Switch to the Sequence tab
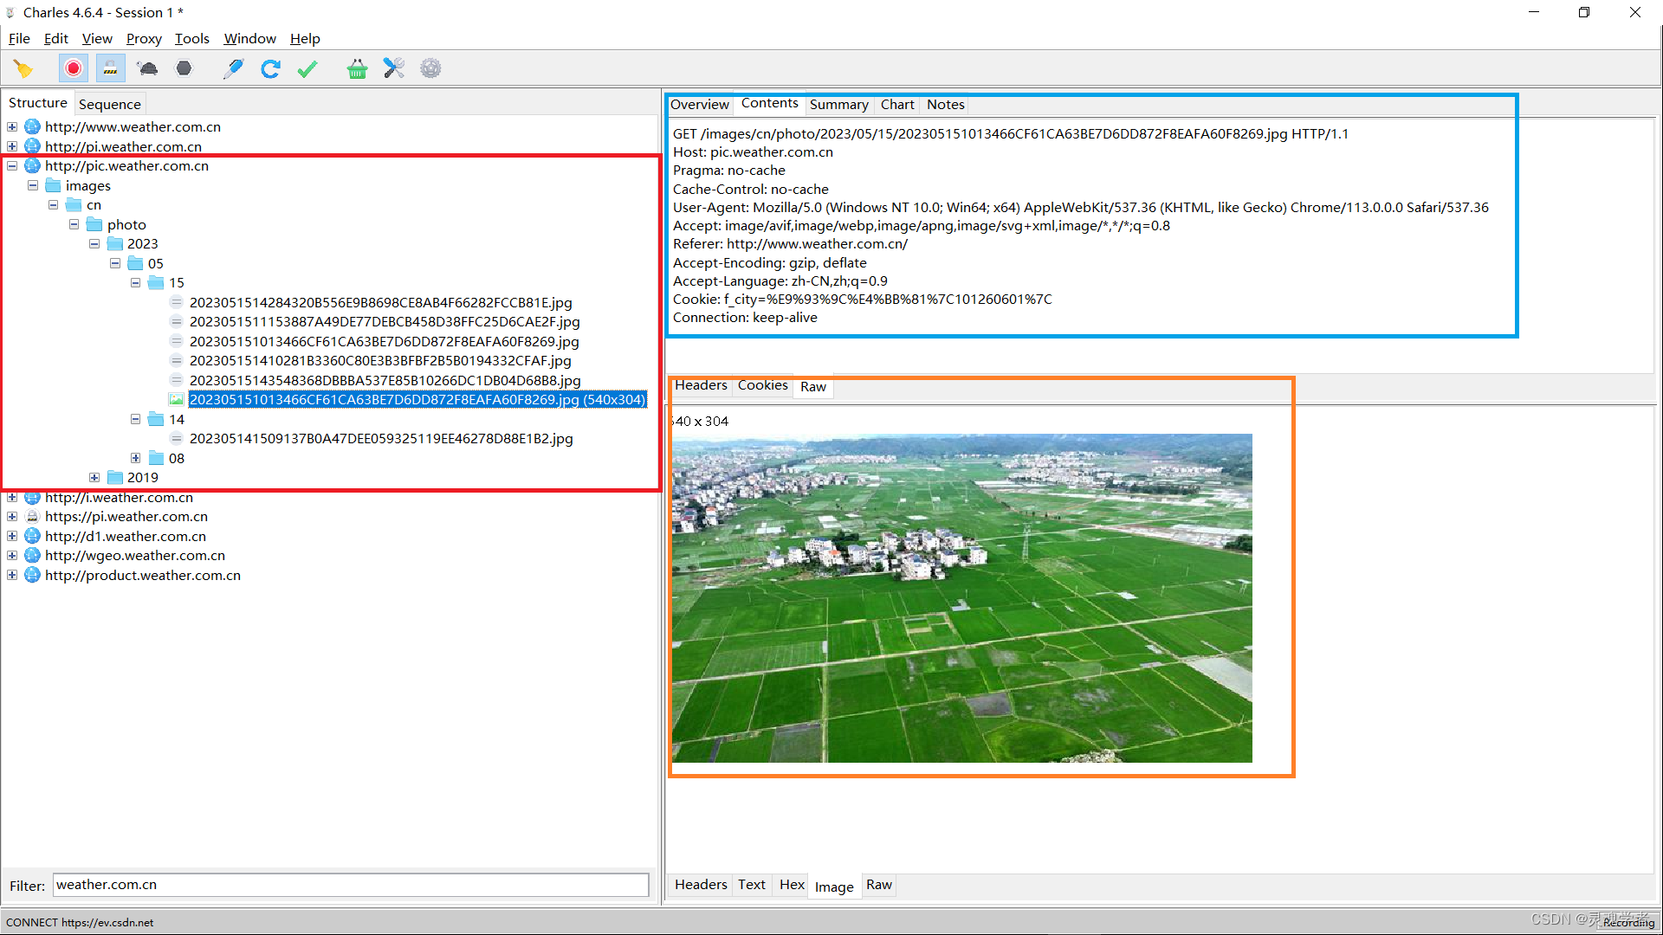1663x935 pixels. (x=109, y=104)
